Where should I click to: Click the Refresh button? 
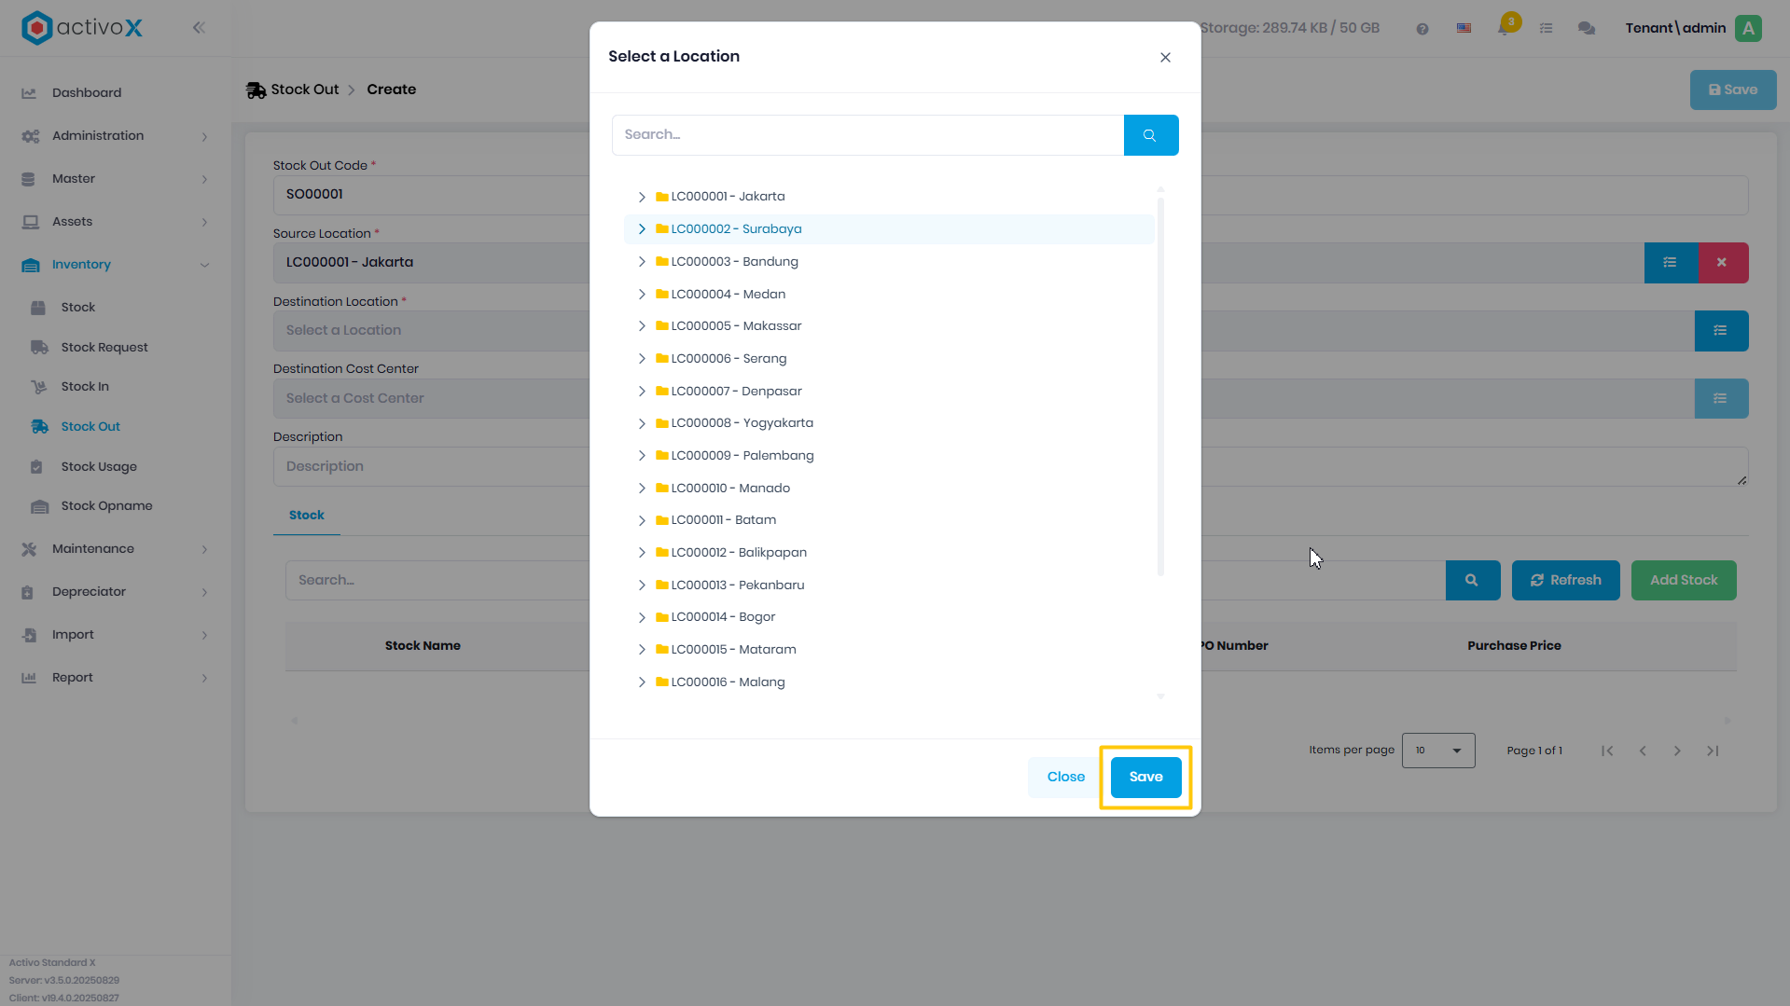pos(1565,580)
